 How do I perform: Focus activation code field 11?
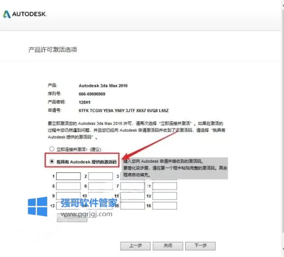[x=133, y=196]
